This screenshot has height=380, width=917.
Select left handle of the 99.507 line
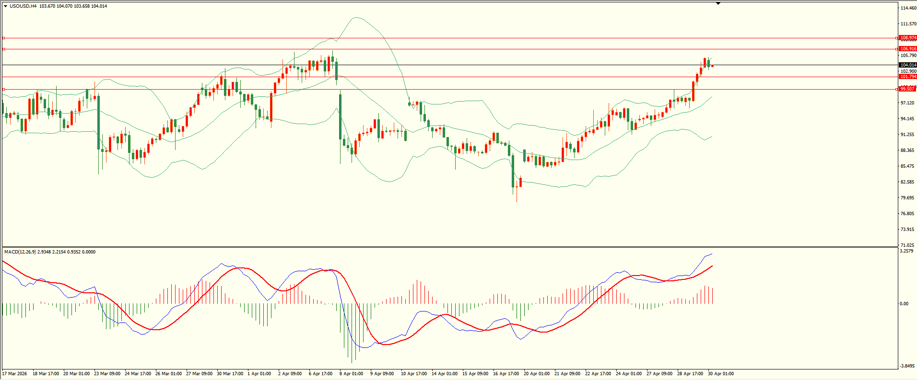tap(4, 89)
